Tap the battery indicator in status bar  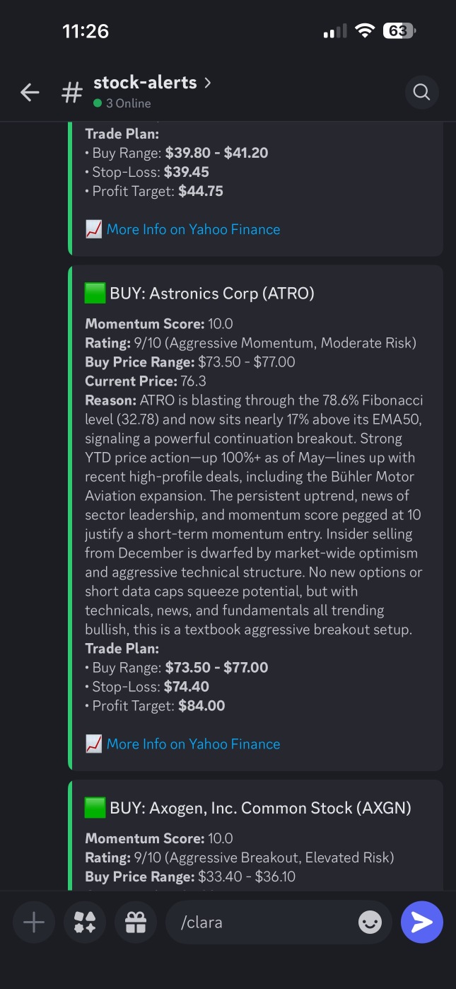(399, 30)
